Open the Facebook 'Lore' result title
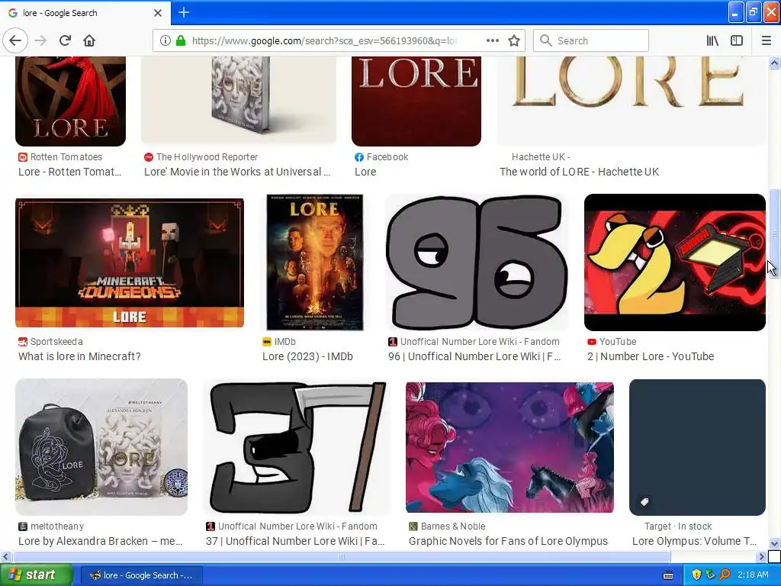 pos(365,172)
